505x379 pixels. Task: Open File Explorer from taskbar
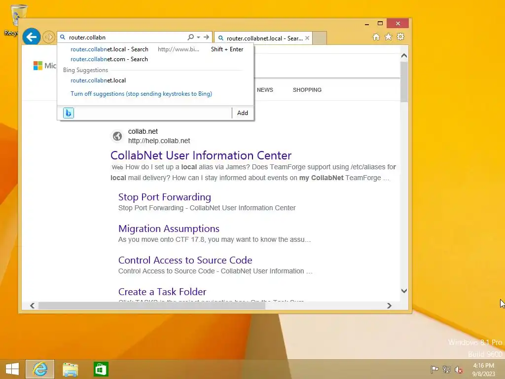coord(70,369)
